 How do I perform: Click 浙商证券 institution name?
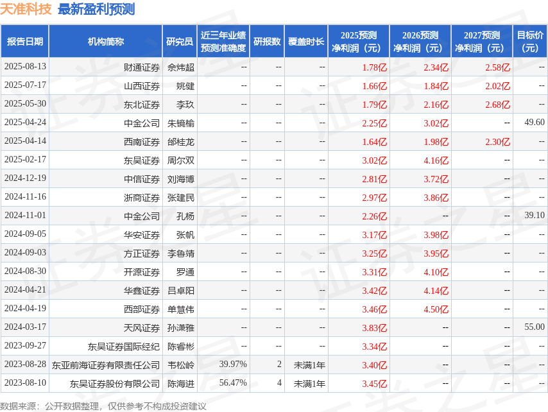(x=142, y=198)
